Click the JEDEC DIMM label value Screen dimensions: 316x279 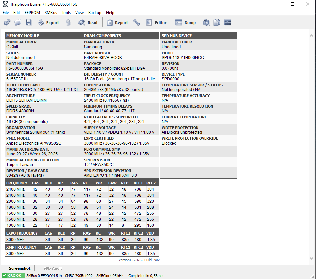42,90
